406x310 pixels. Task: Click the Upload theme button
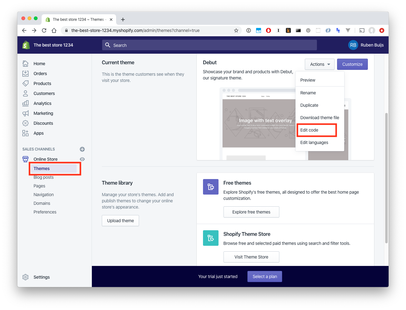tap(120, 221)
